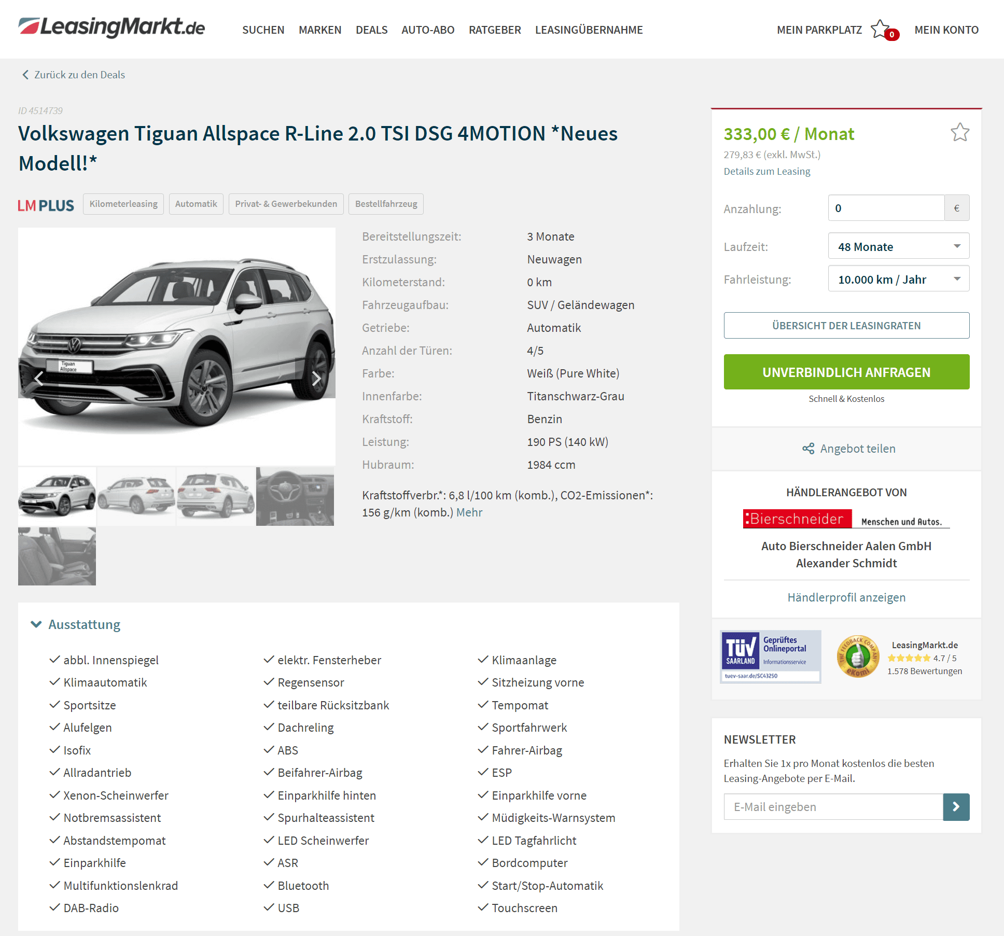The image size is (1004, 936).
Task: Go back via Zurück zu den Deals
Action: click(x=79, y=75)
